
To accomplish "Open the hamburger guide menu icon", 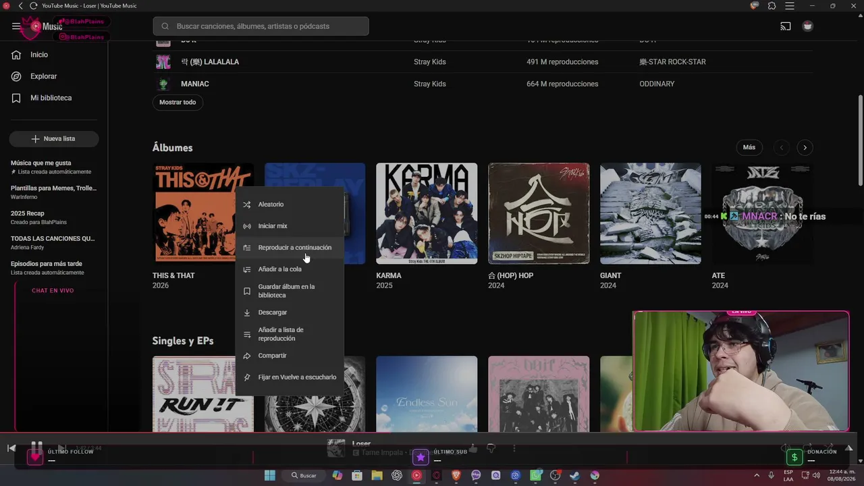I will (16, 26).
